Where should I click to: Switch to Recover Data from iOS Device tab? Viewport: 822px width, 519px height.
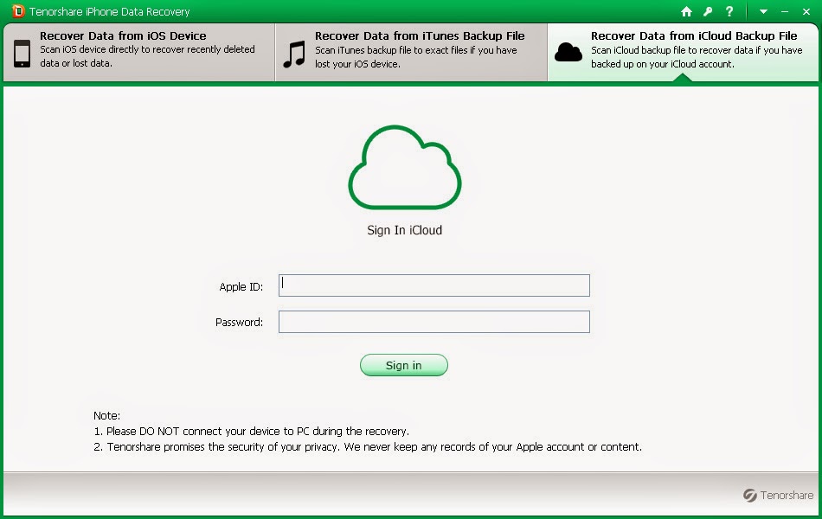click(x=139, y=52)
